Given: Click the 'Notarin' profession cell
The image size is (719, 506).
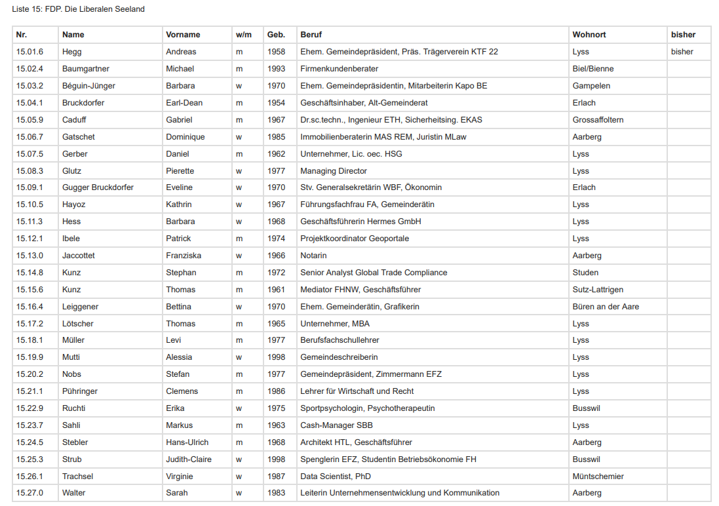Looking at the screenshot, I should 313,255.
